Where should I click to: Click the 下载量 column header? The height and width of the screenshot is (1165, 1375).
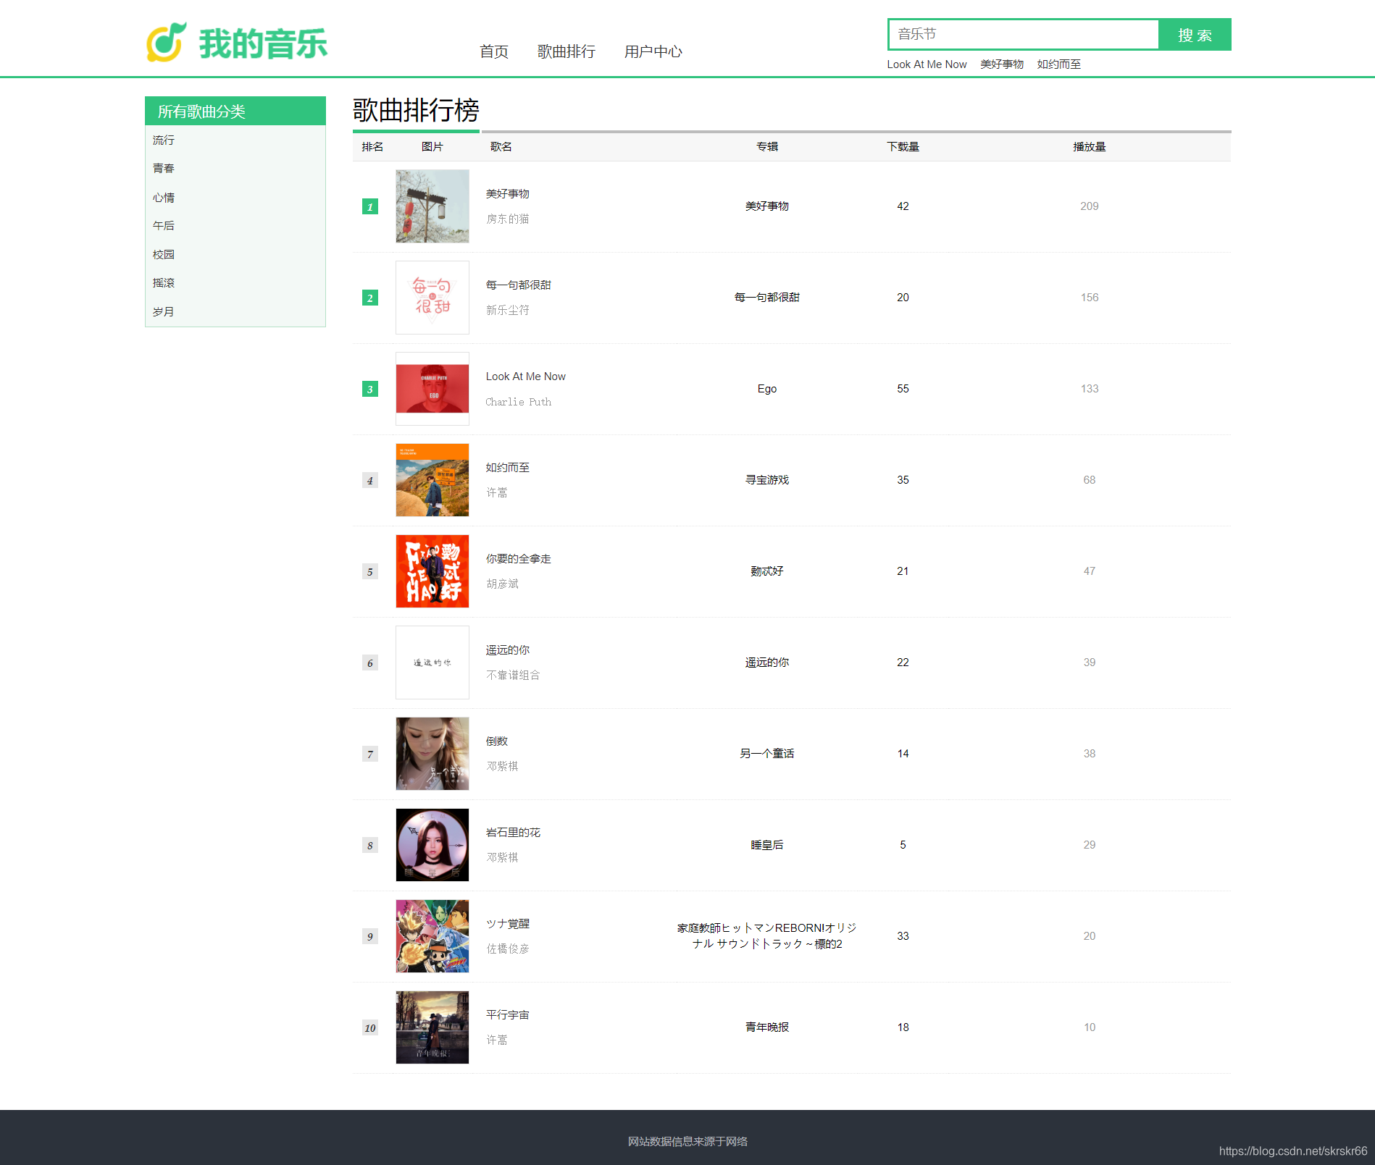pyautogui.click(x=903, y=147)
